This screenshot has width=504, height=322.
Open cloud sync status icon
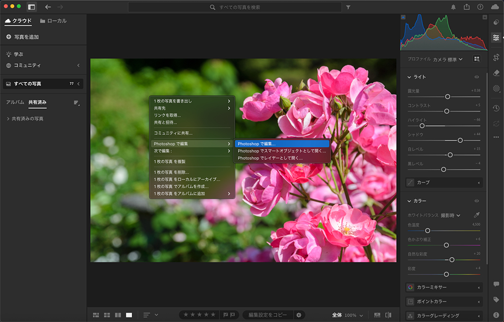click(495, 7)
